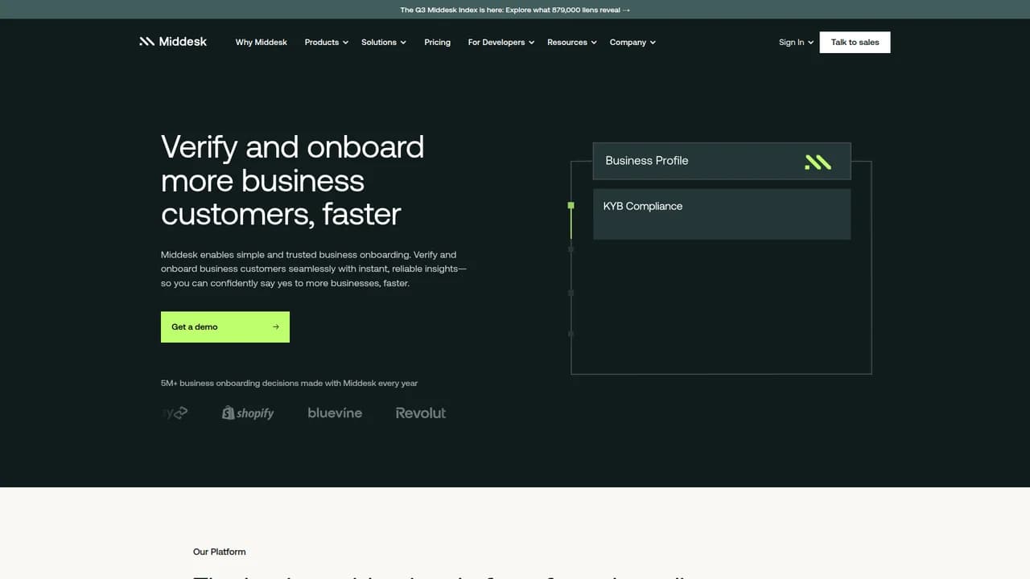Open the For Developers dropdown chevron

531,43
